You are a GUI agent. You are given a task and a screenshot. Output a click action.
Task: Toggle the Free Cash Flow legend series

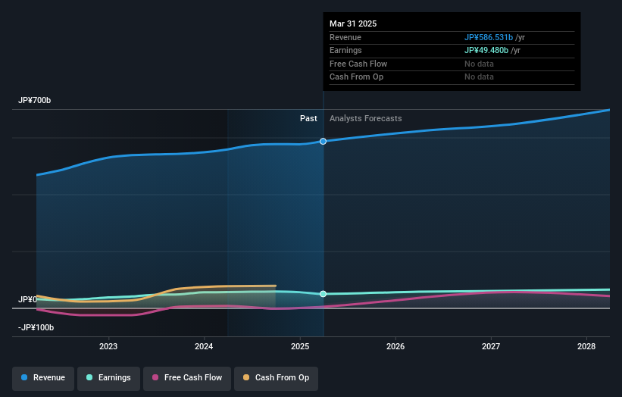coord(187,378)
